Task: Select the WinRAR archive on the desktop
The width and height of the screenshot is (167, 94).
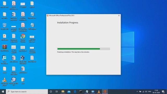Action: (x=4, y=48)
